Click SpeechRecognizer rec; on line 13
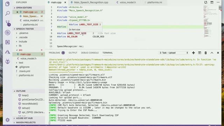 click(x=70, y=47)
